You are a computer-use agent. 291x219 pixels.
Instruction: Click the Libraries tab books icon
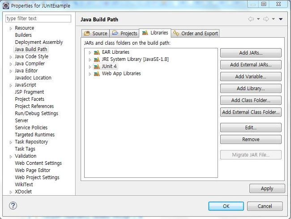click(145, 33)
